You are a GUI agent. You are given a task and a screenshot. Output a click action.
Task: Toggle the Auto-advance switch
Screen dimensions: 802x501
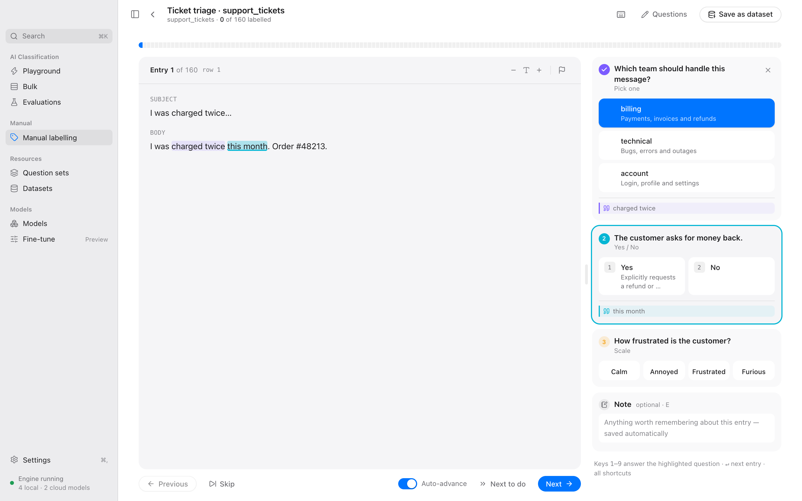pos(407,484)
